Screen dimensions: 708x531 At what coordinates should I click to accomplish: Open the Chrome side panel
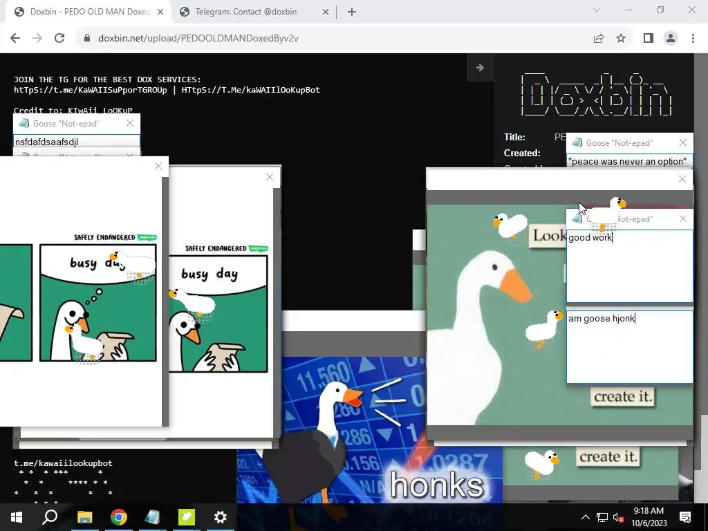(649, 39)
